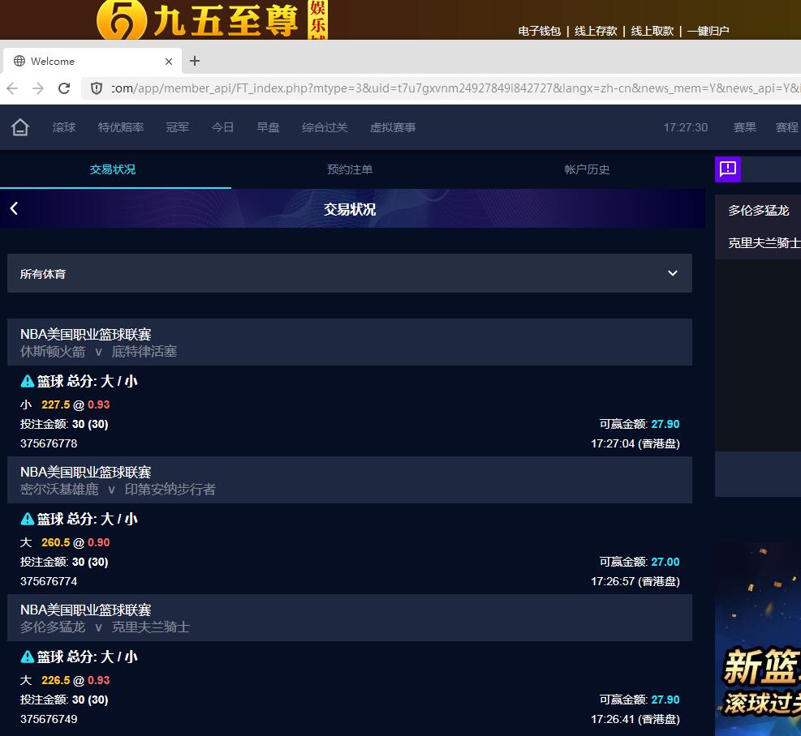Select the Welcome browser tab
801x736 pixels.
coord(92,62)
